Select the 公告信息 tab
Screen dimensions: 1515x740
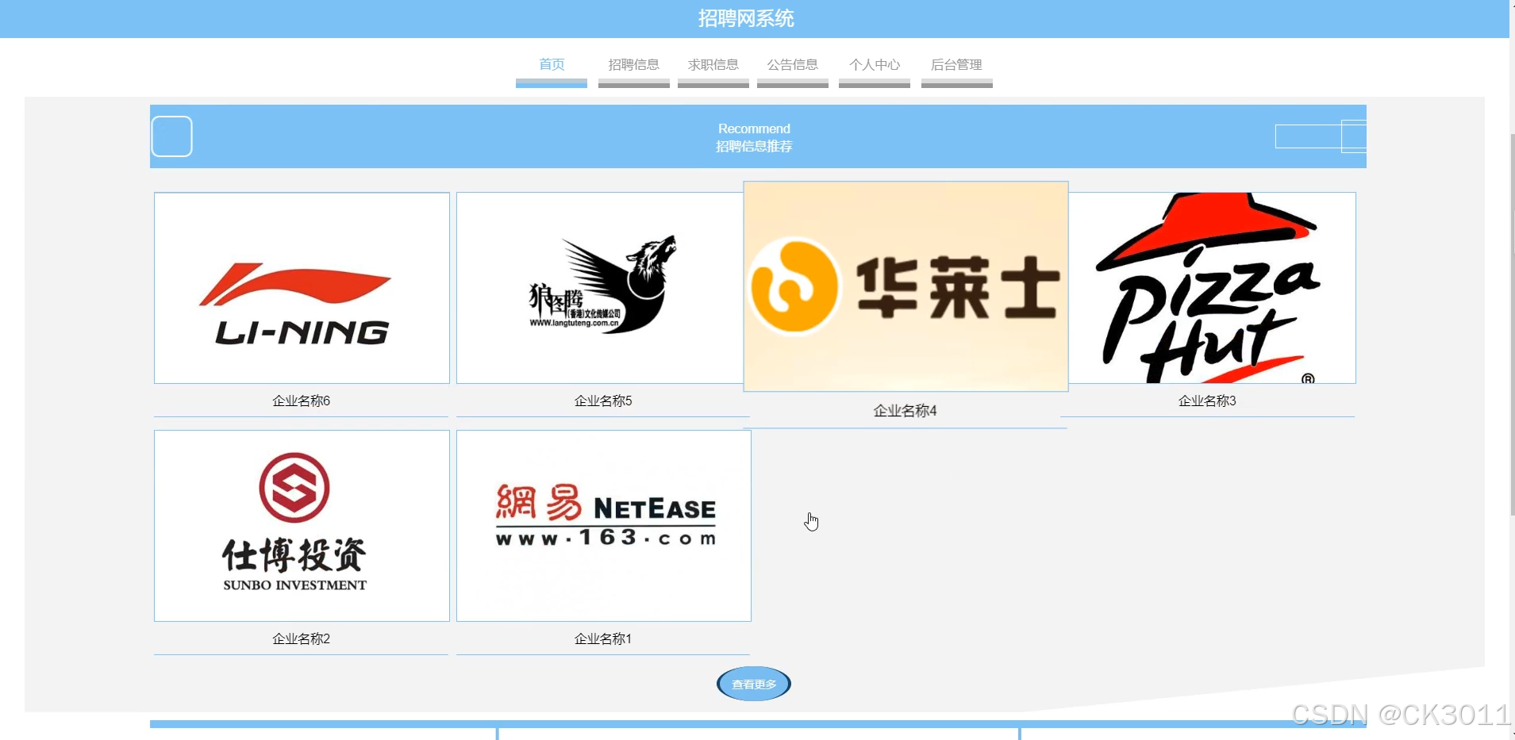pyautogui.click(x=792, y=65)
